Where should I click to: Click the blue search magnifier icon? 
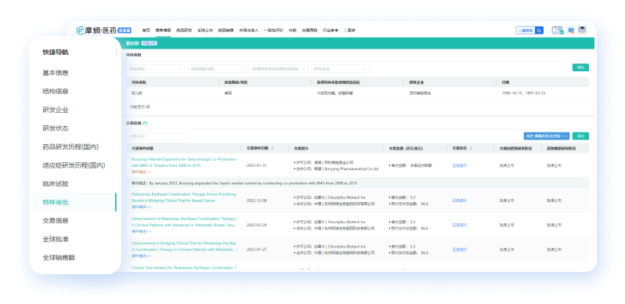point(539,31)
